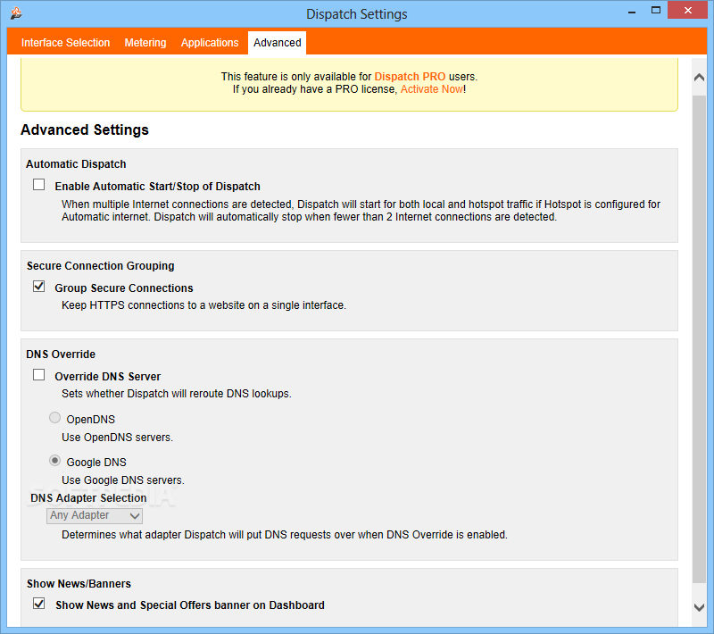Minimize the Dispatch Settings window
Viewport: 714px width, 634px height.
point(632,11)
